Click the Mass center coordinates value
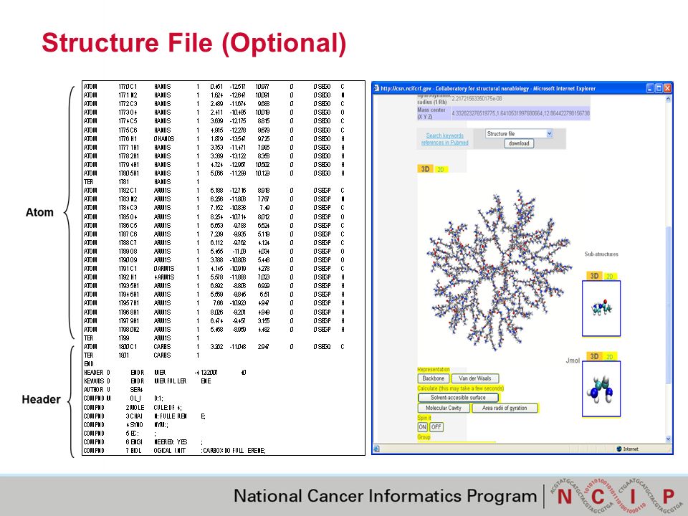The height and width of the screenshot is (516, 688). click(521, 113)
